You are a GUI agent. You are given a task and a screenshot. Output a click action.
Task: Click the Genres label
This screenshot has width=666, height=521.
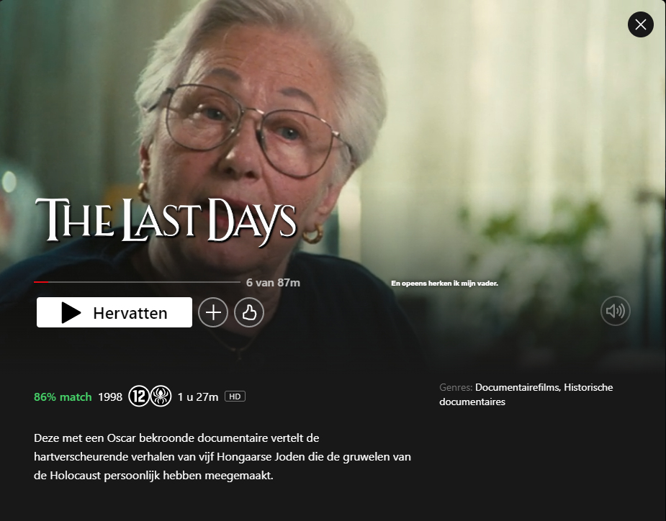click(456, 387)
